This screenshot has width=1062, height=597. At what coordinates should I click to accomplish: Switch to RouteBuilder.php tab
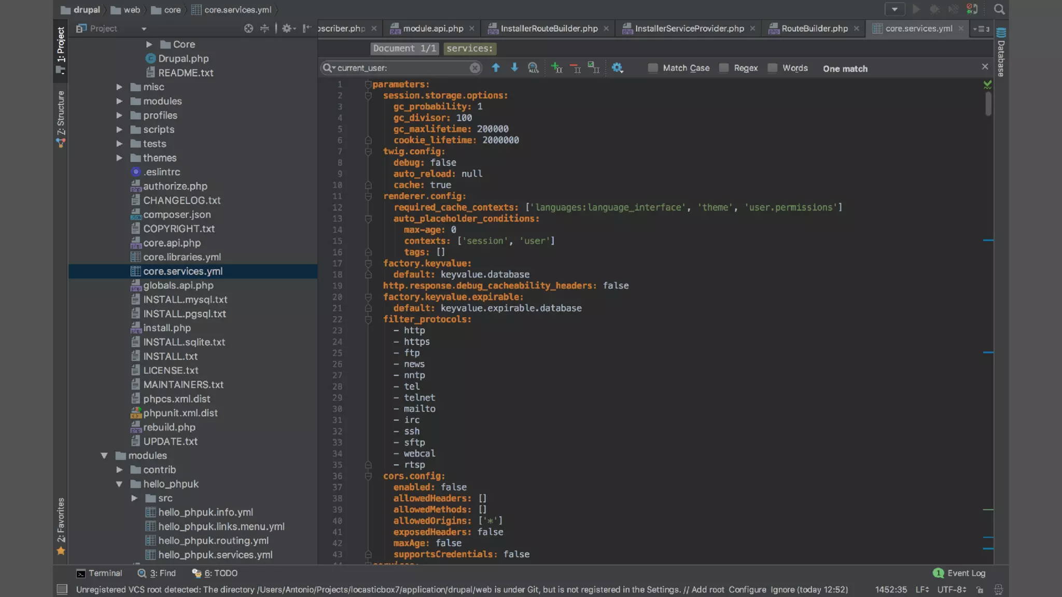(x=814, y=29)
